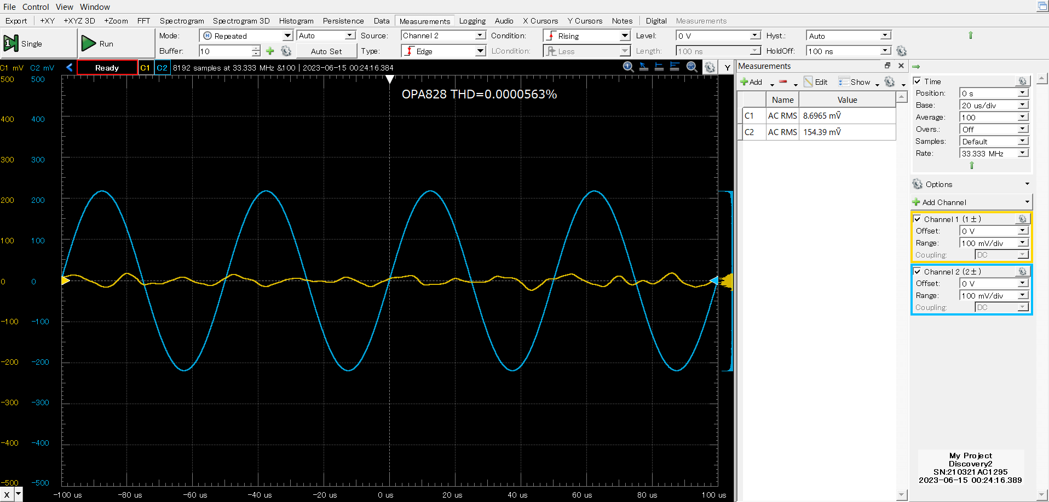Open the trigger Level 0 V dropdown
The width and height of the screenshot is (1049, 502).
coord(718,36)
